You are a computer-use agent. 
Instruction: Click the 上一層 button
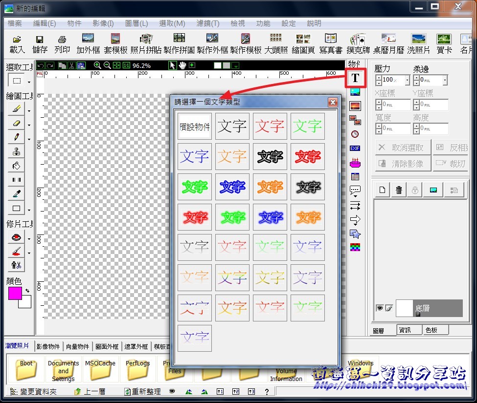tap(90, 391)
